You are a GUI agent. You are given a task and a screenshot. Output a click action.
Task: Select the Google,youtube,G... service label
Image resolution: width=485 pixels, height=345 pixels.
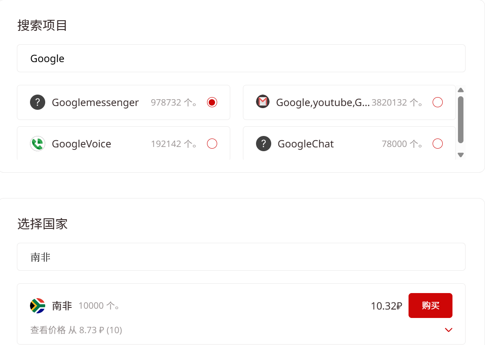[323, 102]
